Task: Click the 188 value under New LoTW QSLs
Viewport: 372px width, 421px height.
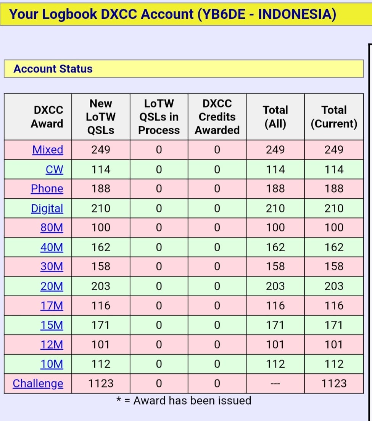Action: click(x=101, y=188)
